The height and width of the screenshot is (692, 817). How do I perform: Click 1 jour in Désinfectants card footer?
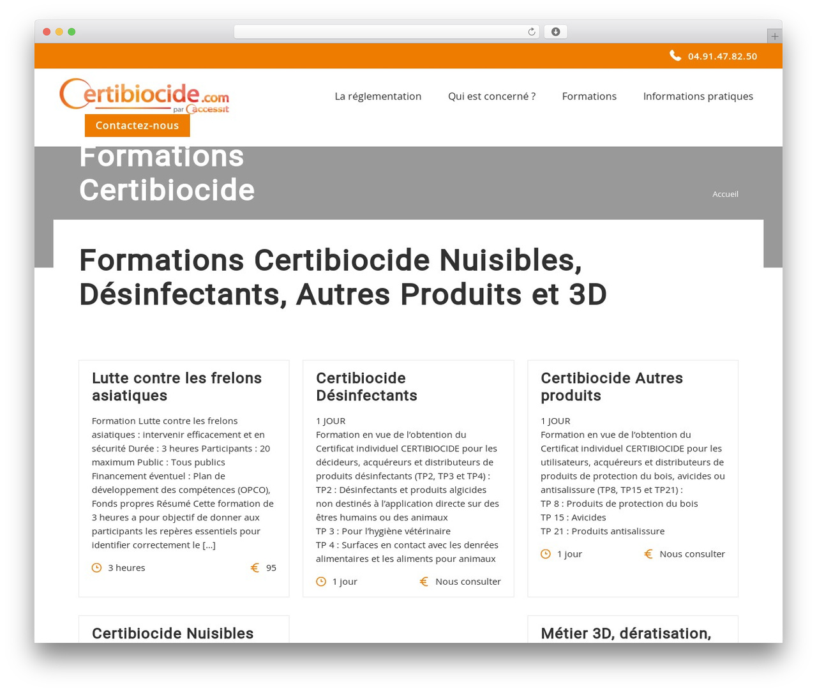click(x=345, y=582)
